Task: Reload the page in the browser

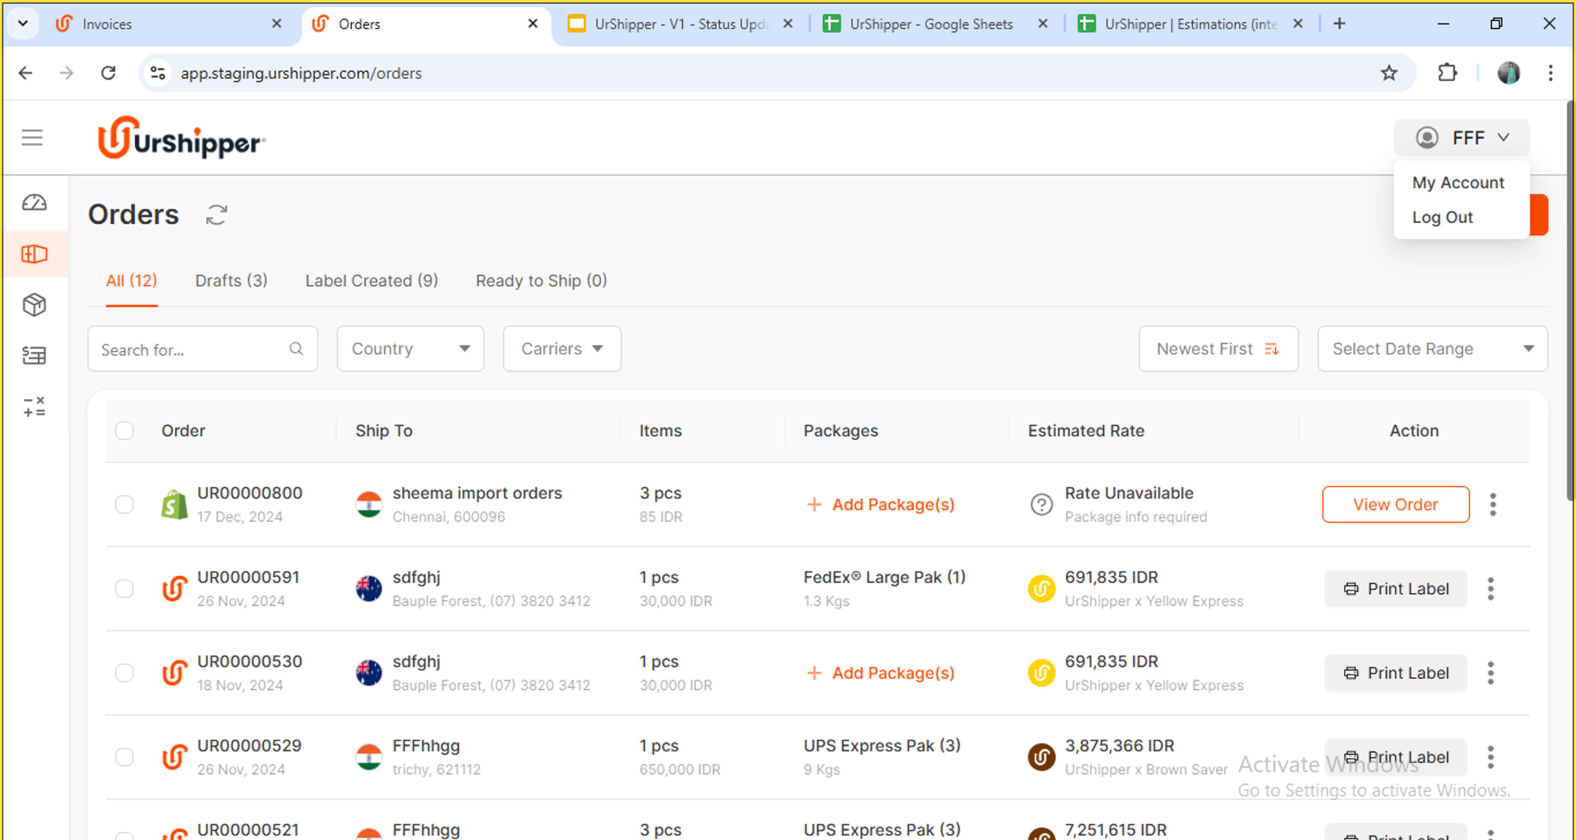Action: tap(108, 73)
